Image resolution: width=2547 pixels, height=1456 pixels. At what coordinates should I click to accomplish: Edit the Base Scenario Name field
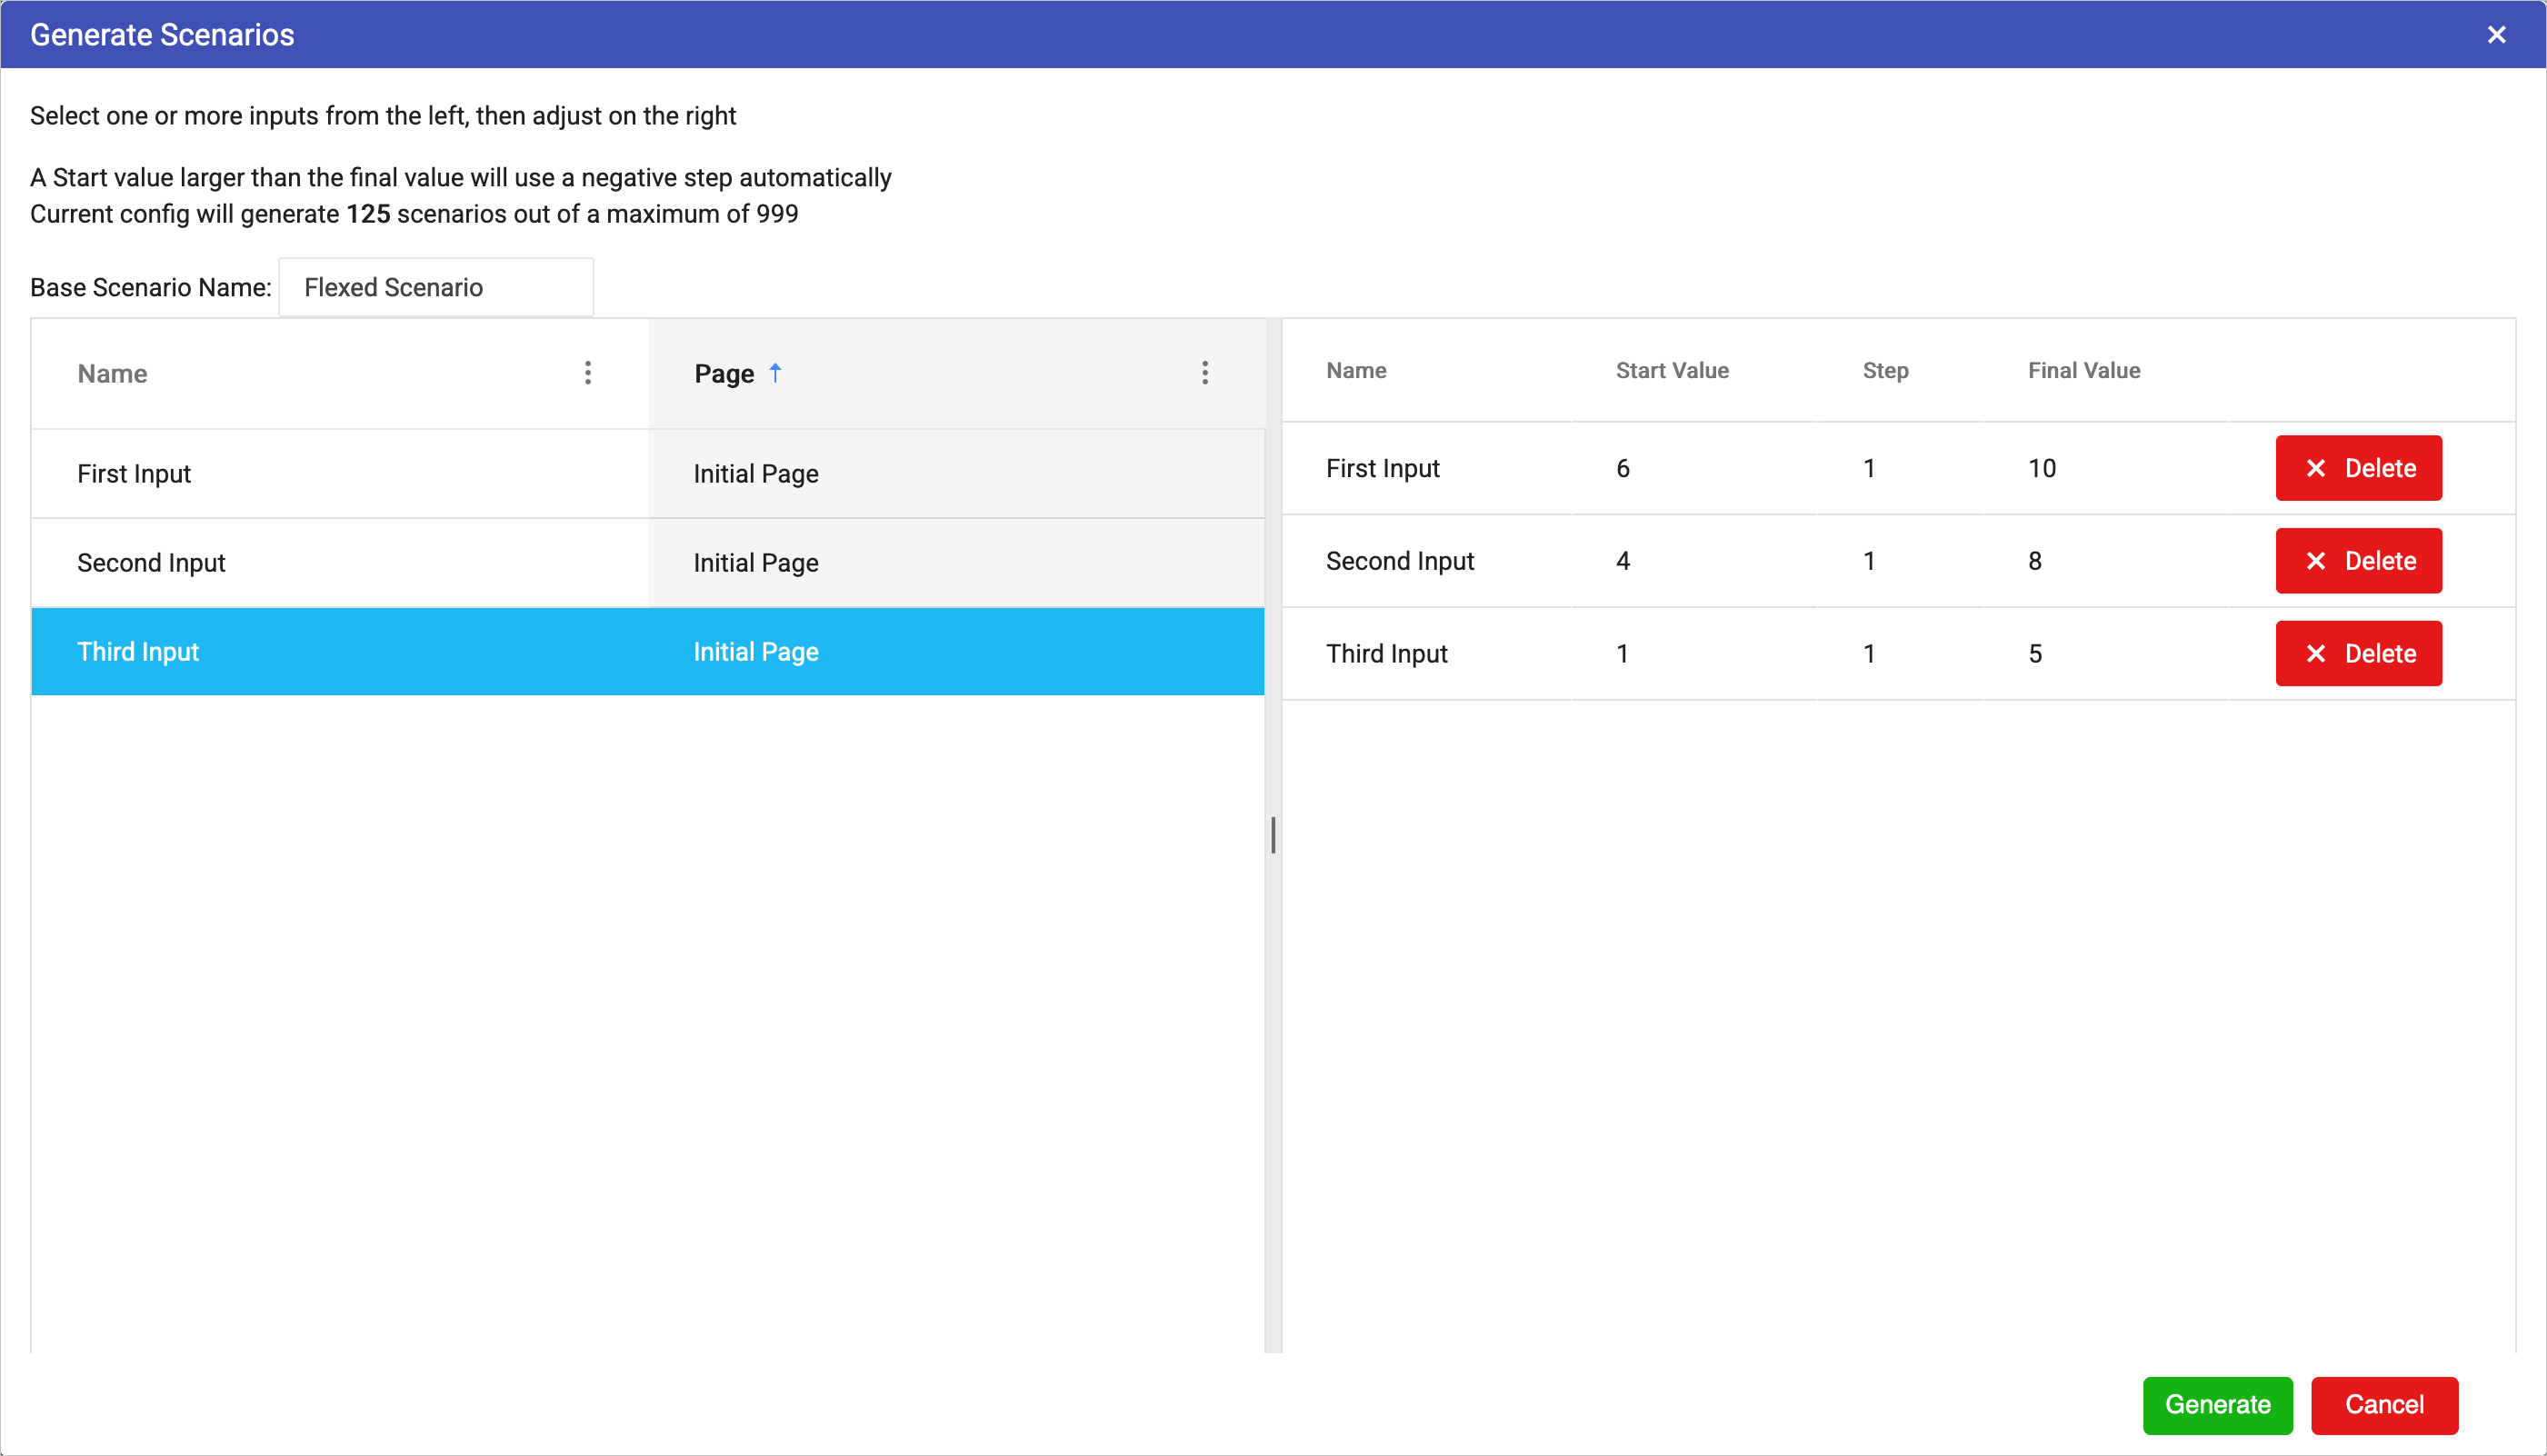click(x=436, y=288)
